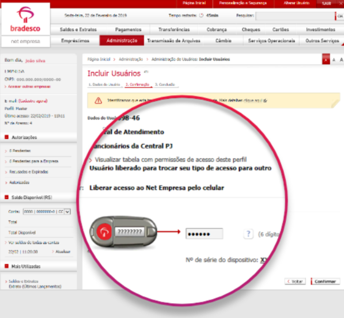Click the search OK button
Image resolution: width=344 pixels, height=318 pixels.
[x=340, y=16]
